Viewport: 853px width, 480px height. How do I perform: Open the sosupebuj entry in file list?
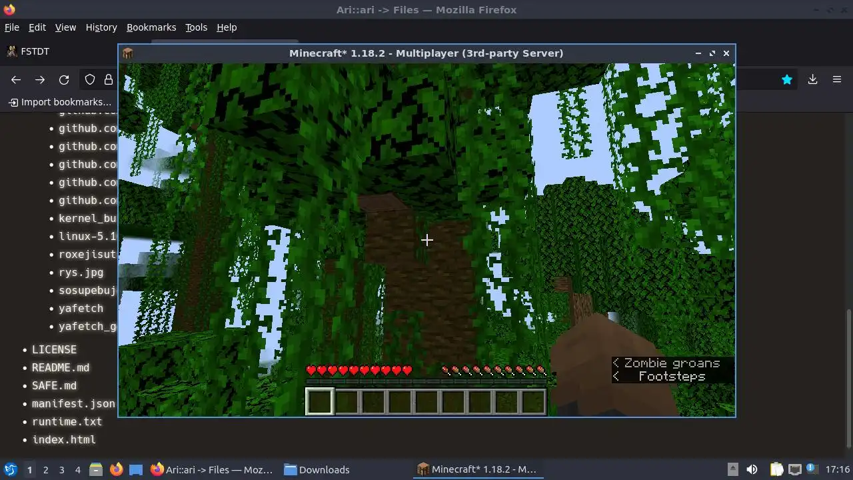(88, 290)
